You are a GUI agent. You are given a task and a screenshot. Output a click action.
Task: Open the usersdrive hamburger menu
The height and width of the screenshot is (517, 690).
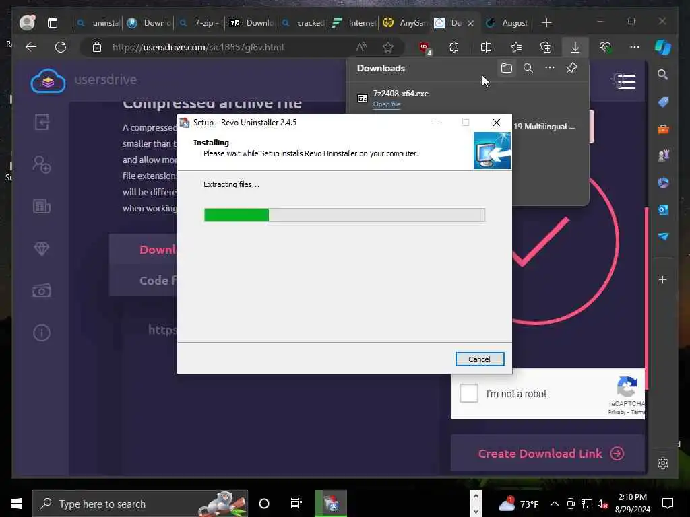click(626, 81)
